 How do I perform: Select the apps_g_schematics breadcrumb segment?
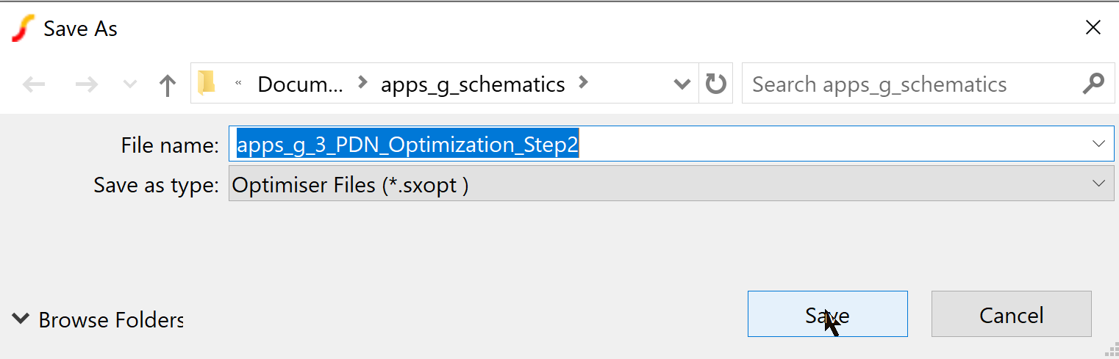[x=473, y=84]
